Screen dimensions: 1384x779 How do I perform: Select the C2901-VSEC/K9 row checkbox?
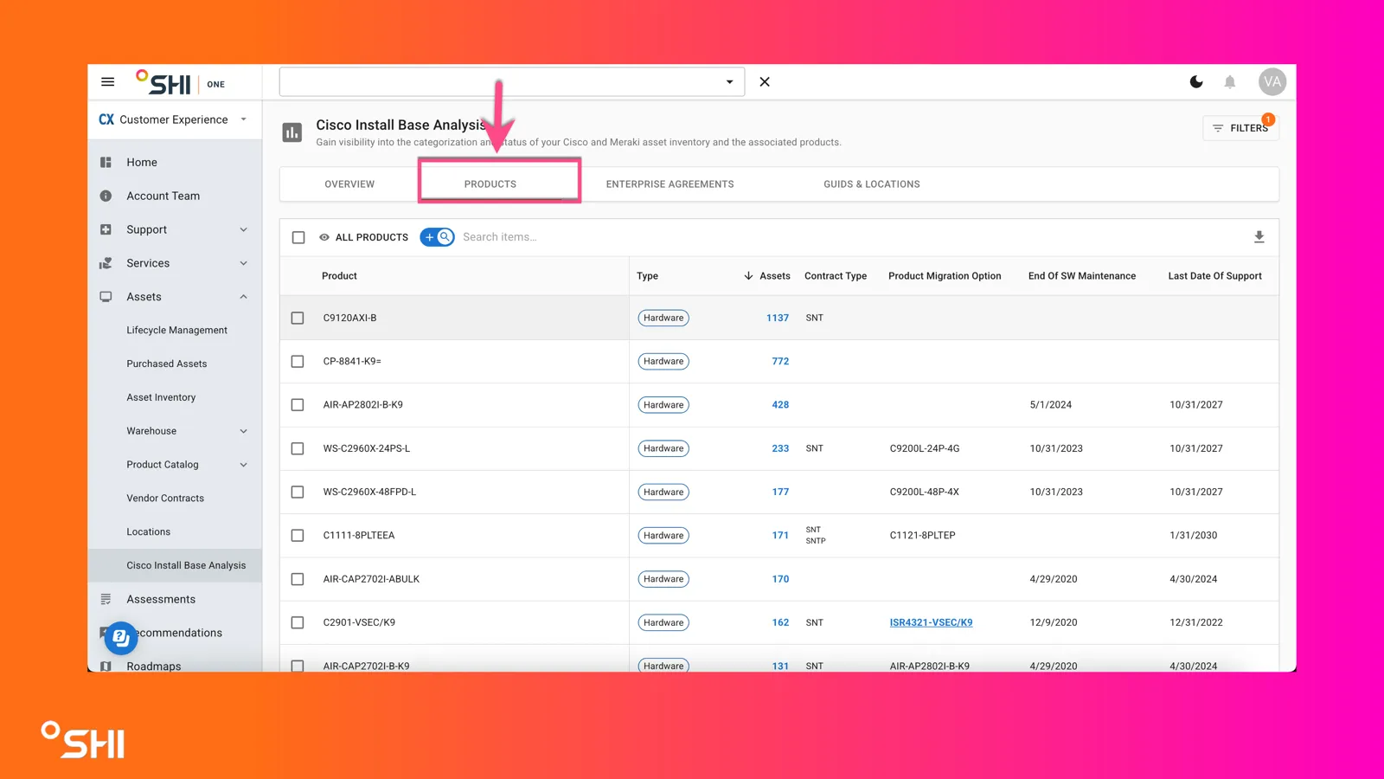tap(298, 622)
